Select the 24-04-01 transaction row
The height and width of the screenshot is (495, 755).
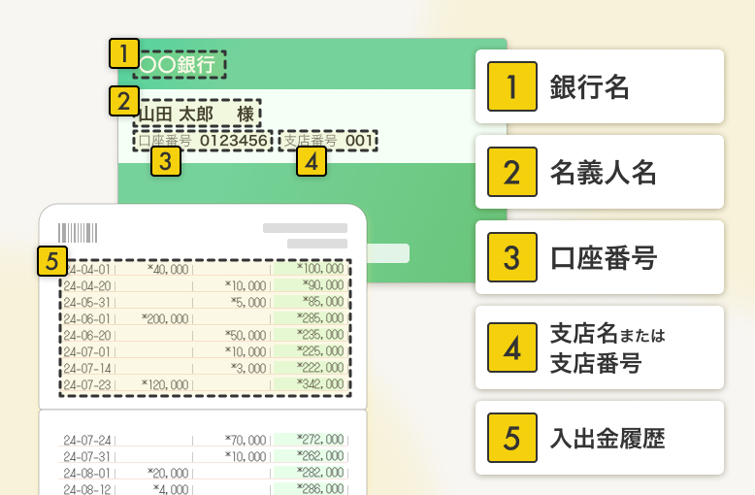pos(204,269)
